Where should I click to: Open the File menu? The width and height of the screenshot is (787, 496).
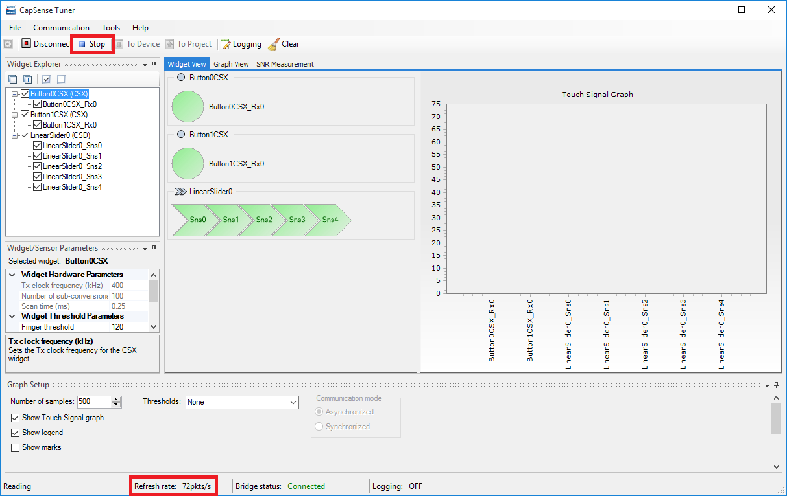coord(15,28)
